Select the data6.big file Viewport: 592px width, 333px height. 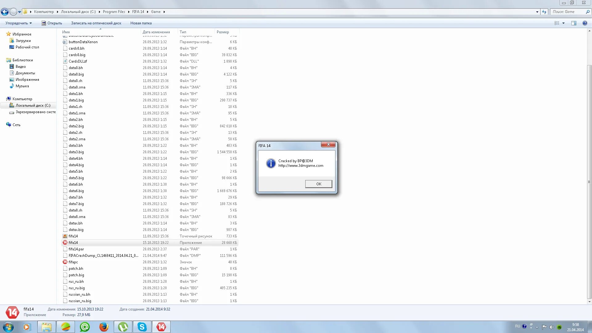(x=76, y=191)
